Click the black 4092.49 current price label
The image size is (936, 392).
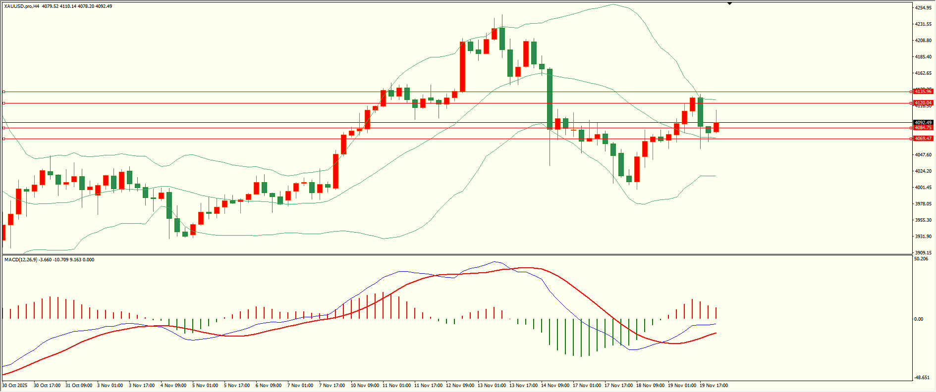[923, 122]
